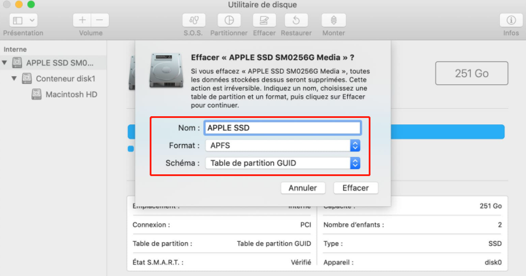Select Conteneur disk1 in the sidebar
This screenshot has width=526, height=276.
(x=66, y=78)
